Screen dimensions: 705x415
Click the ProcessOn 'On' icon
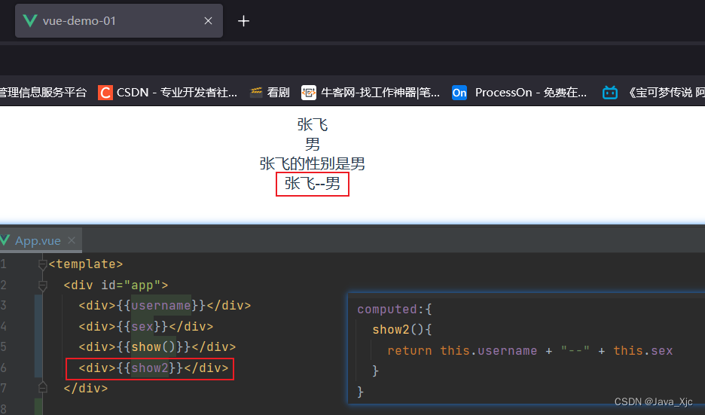pyautogui.click(x=459, y=93)
